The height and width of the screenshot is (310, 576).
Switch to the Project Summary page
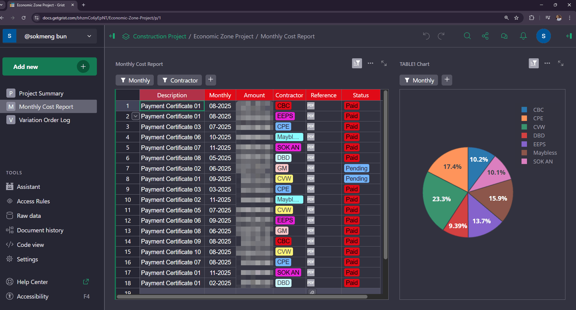[x=41, y=93]
